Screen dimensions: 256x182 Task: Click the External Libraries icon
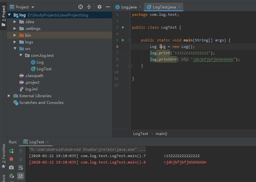tap(16, 96)
